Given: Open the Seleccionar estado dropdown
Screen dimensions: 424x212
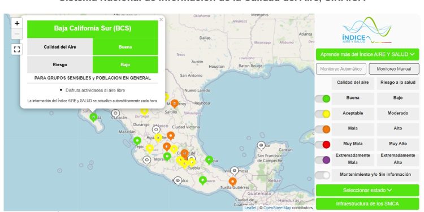Looking at the screenshot, I should [367, 191].
